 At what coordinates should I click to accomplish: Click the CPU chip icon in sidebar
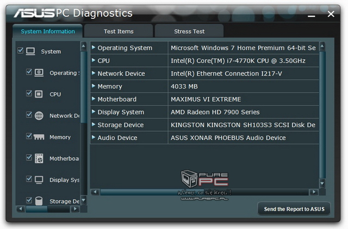coord(39,94)
